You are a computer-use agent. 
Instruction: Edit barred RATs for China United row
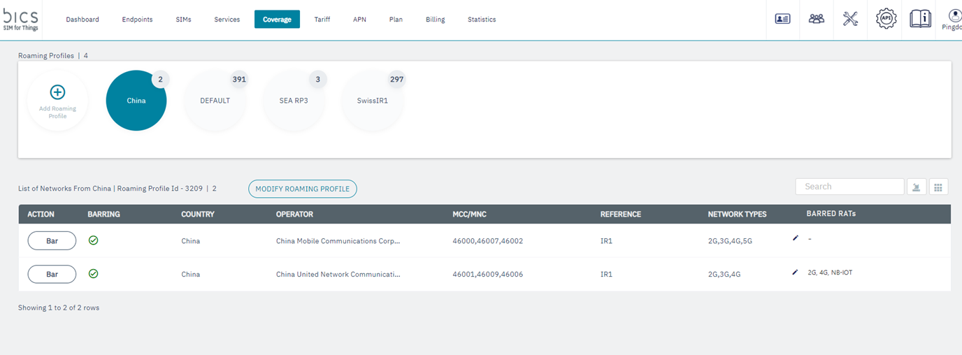click(x=795, y=273)
